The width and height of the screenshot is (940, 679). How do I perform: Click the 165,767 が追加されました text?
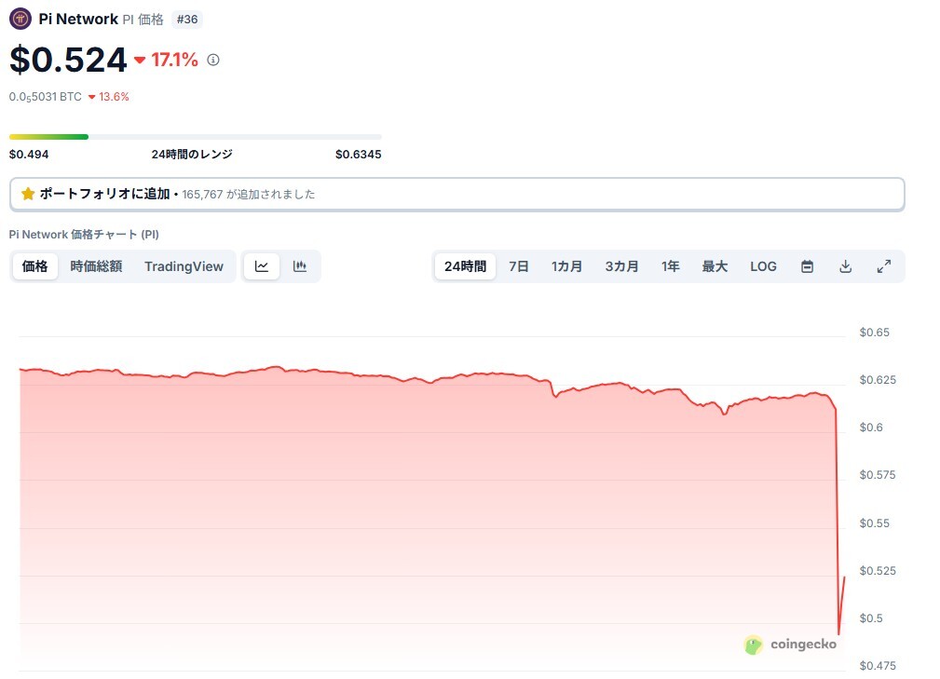point(248,194)
